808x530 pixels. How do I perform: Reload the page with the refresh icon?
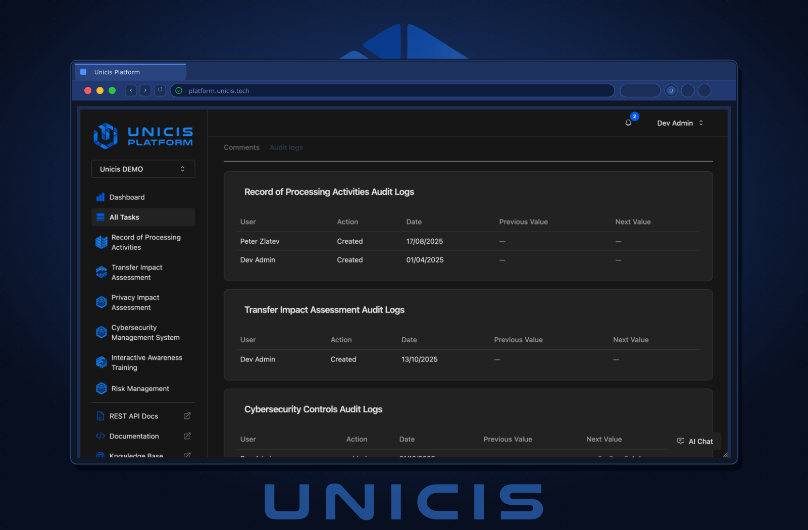pos(160,90)
